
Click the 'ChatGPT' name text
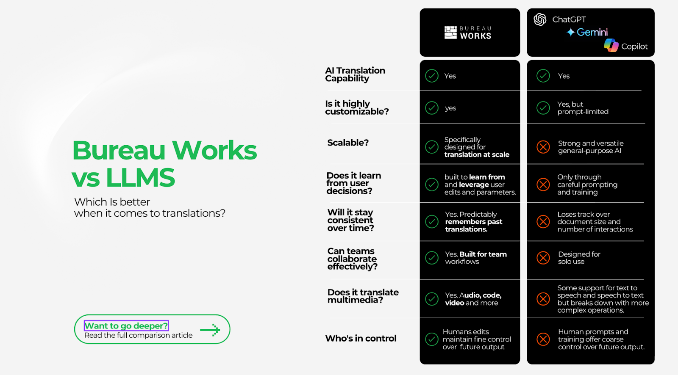point(569,19)
